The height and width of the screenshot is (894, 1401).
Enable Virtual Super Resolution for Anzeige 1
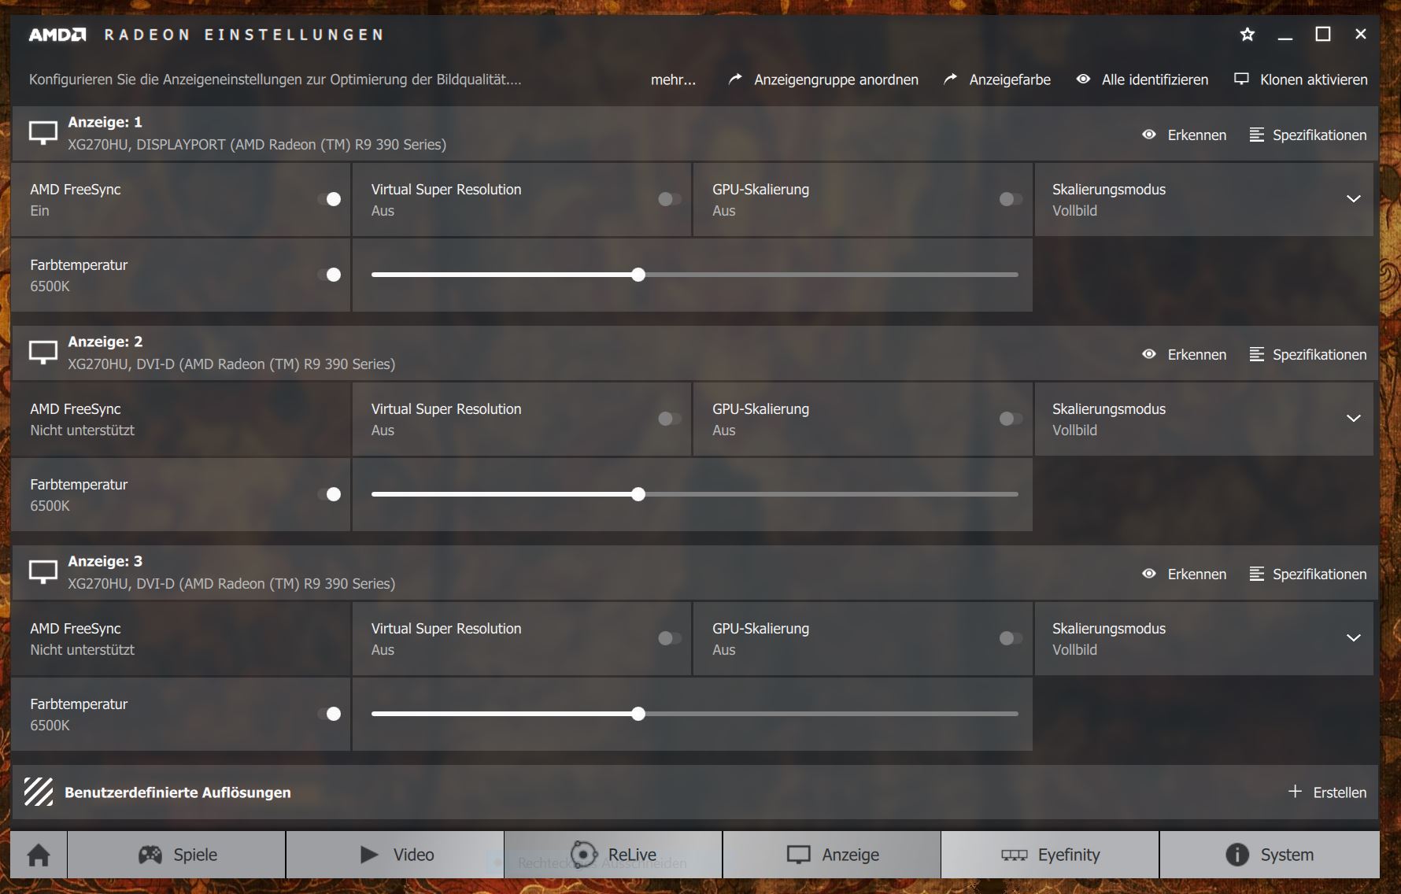(671, 199)
